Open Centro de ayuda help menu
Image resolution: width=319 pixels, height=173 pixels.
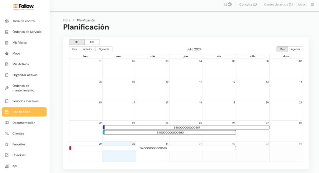[x=278, y=4]
